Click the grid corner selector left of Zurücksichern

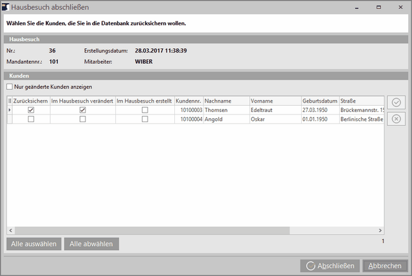(x=9, y=101)
